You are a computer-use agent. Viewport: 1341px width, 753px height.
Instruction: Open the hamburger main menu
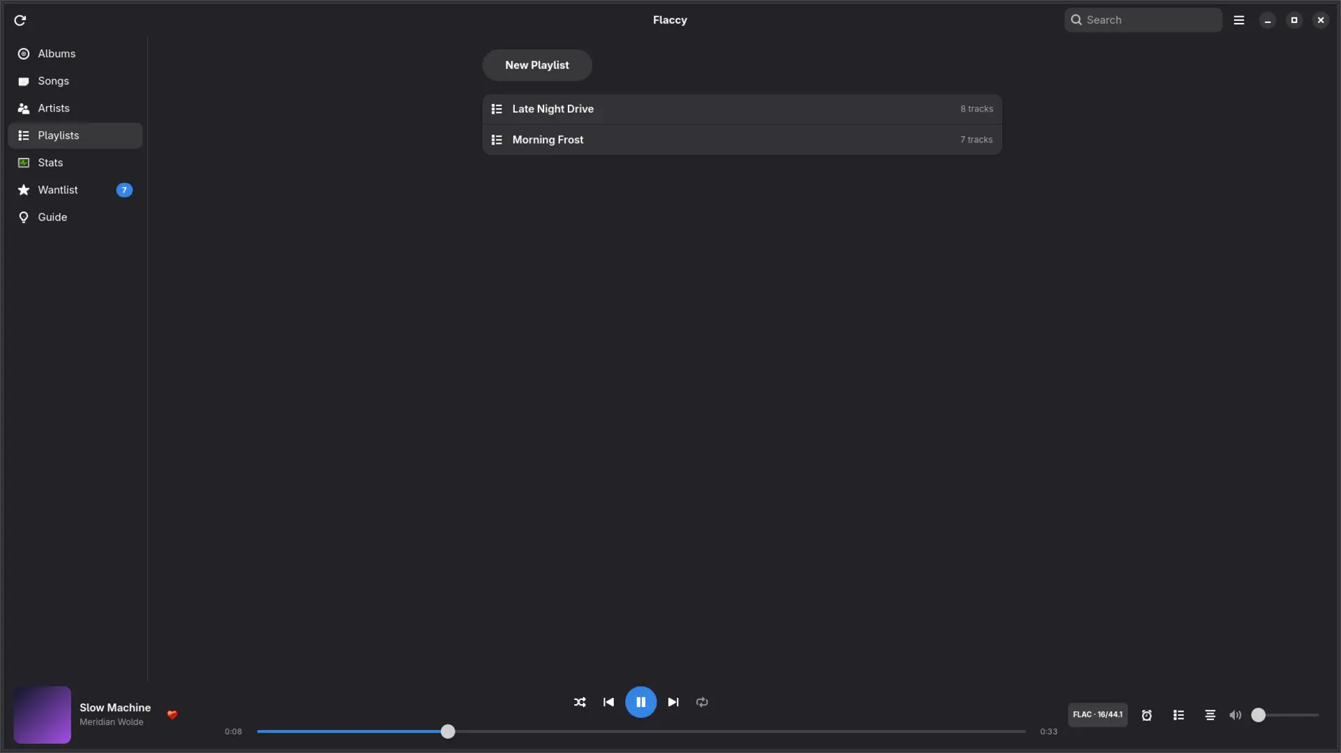pos(1239,20)
